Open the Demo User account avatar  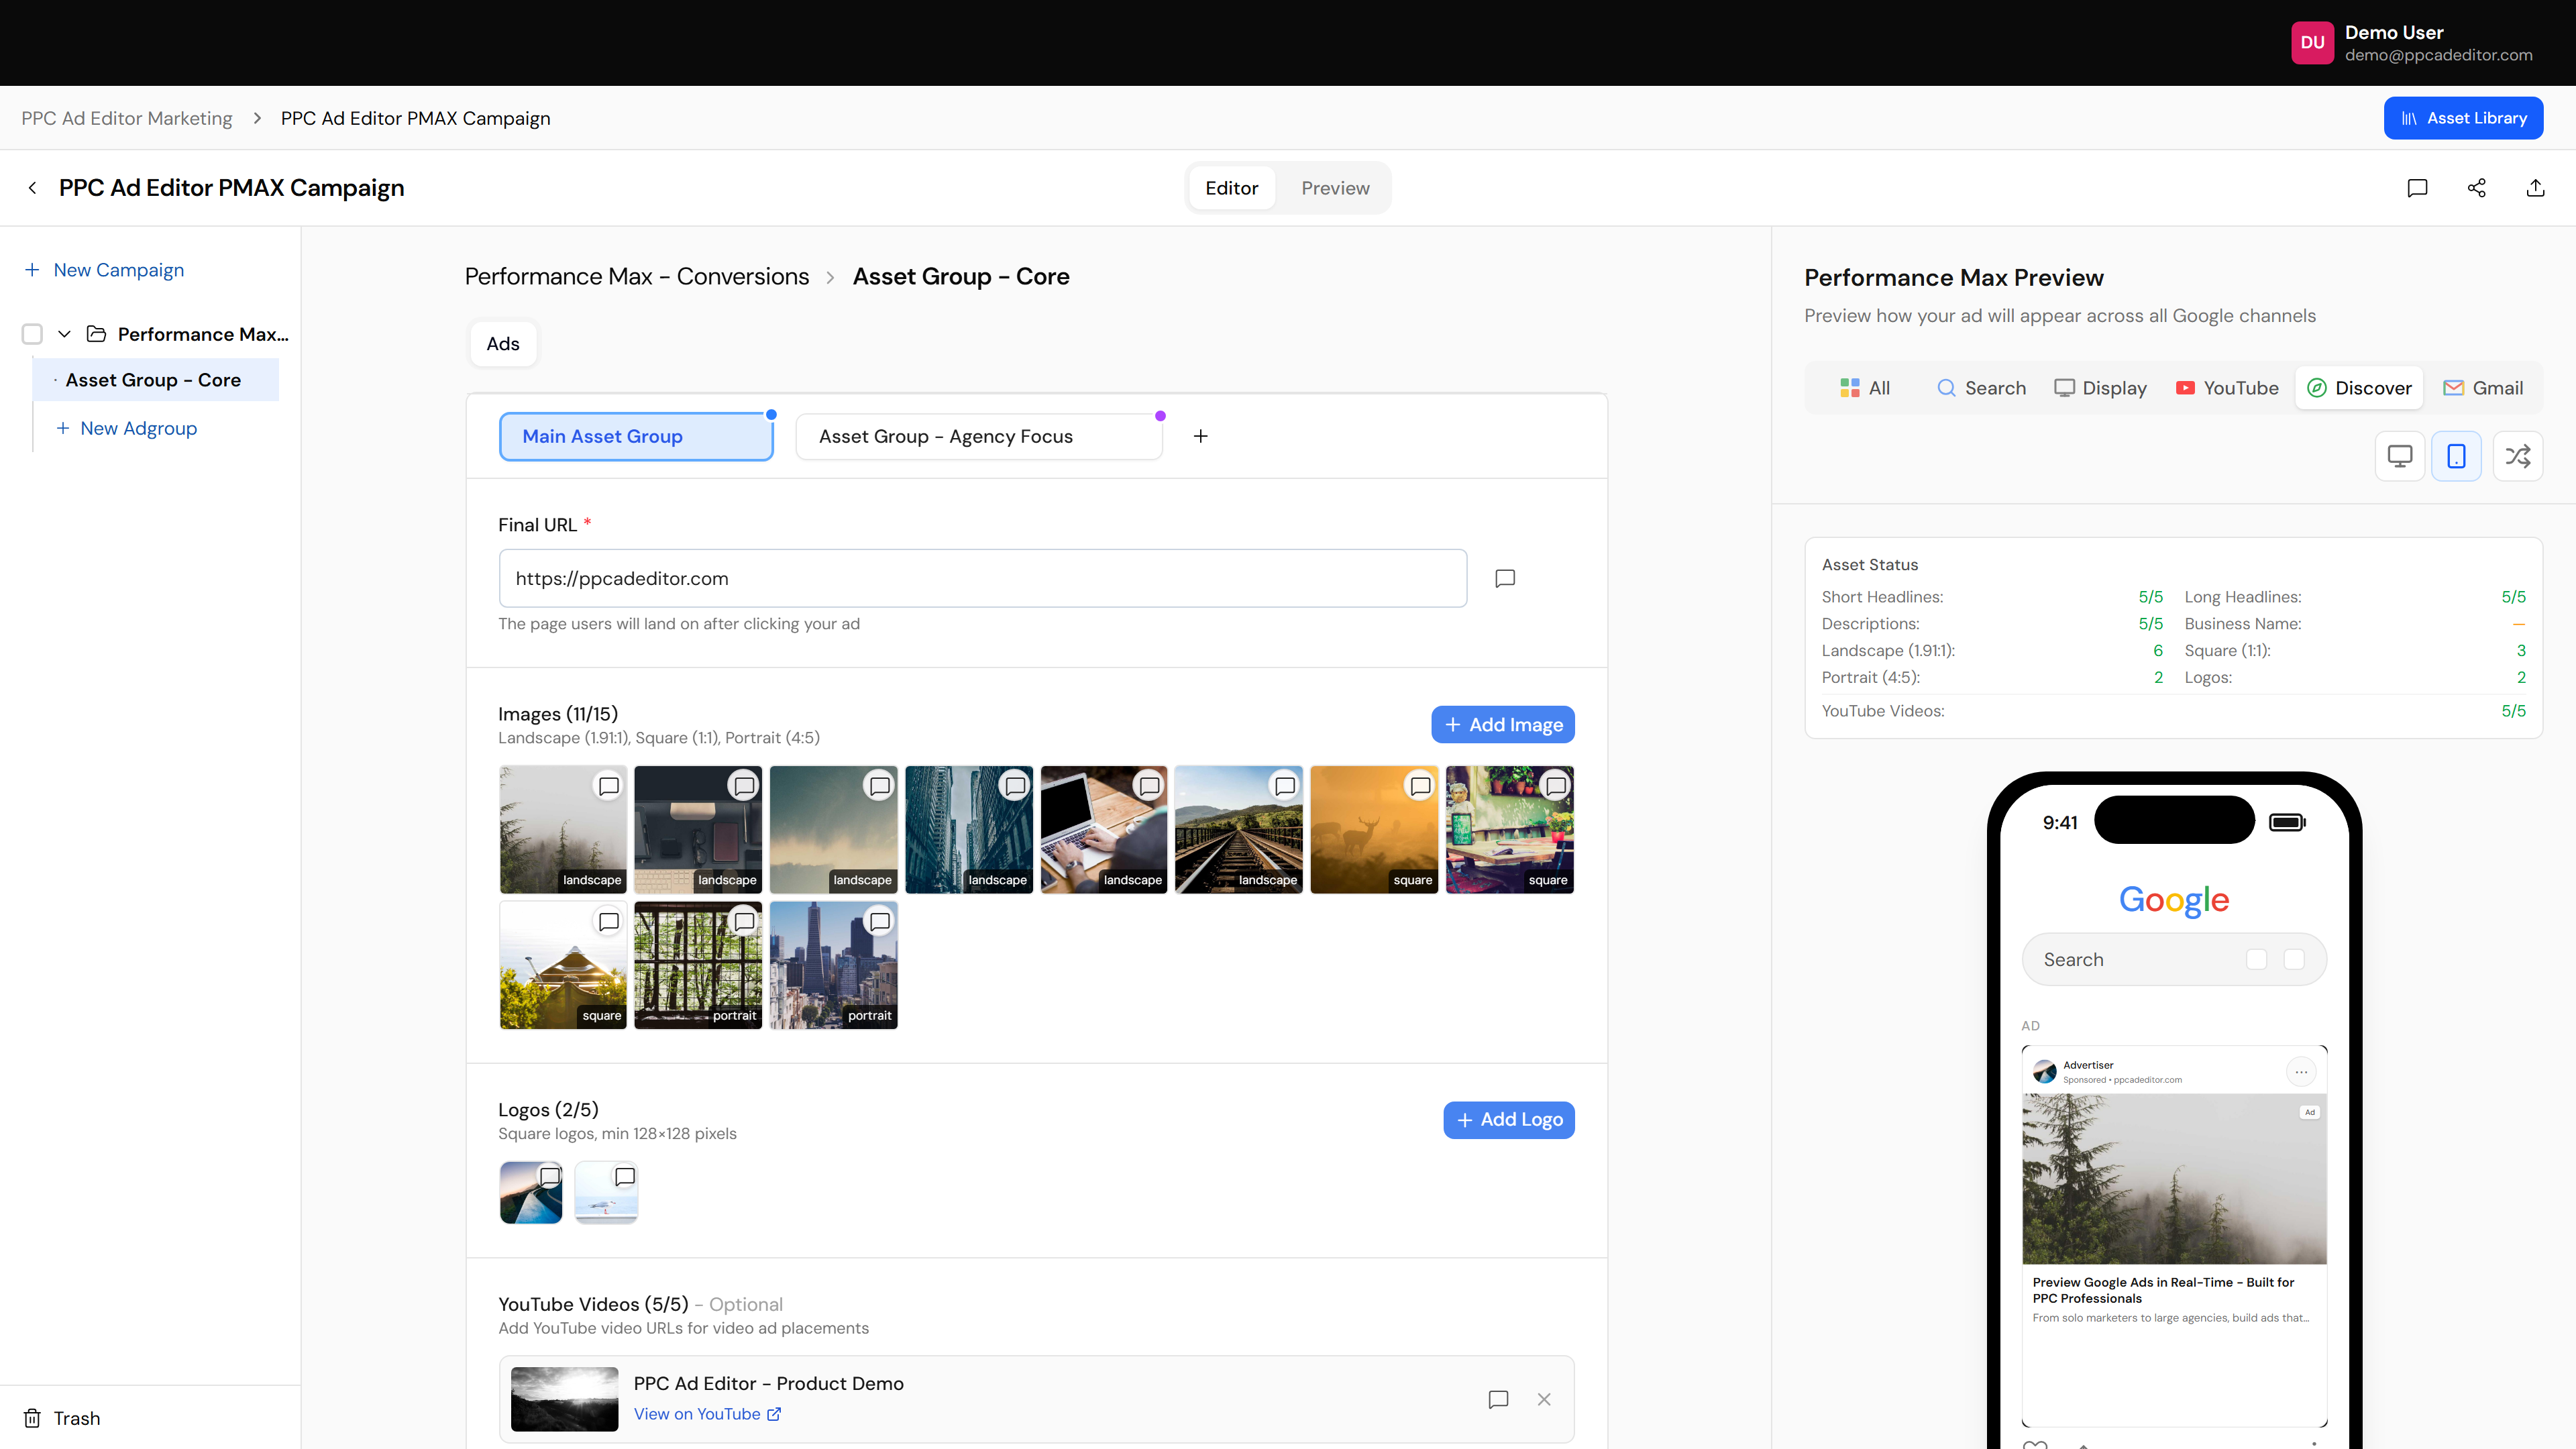(x=2312, y=43)
